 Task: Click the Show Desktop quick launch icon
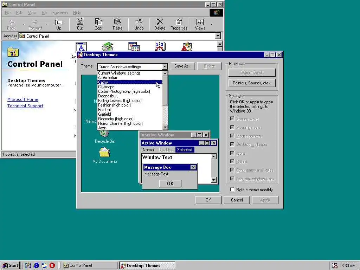28,265
